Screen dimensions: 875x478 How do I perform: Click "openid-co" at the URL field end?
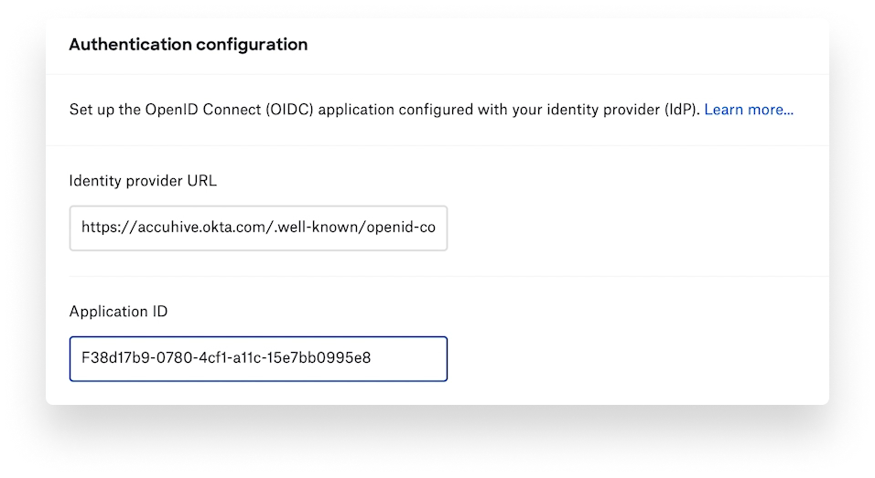pos(400,228)
